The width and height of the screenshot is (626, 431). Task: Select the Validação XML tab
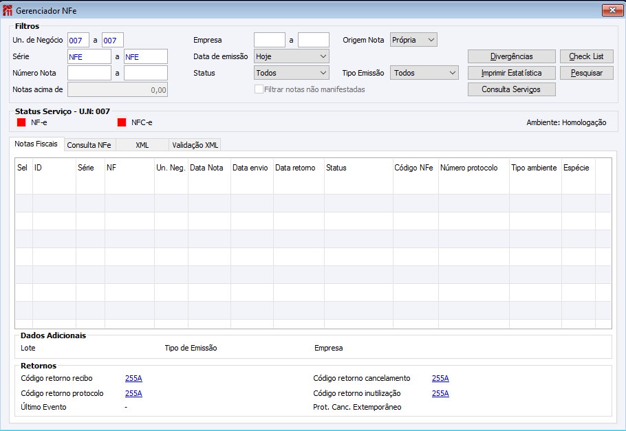pos(195,145)
